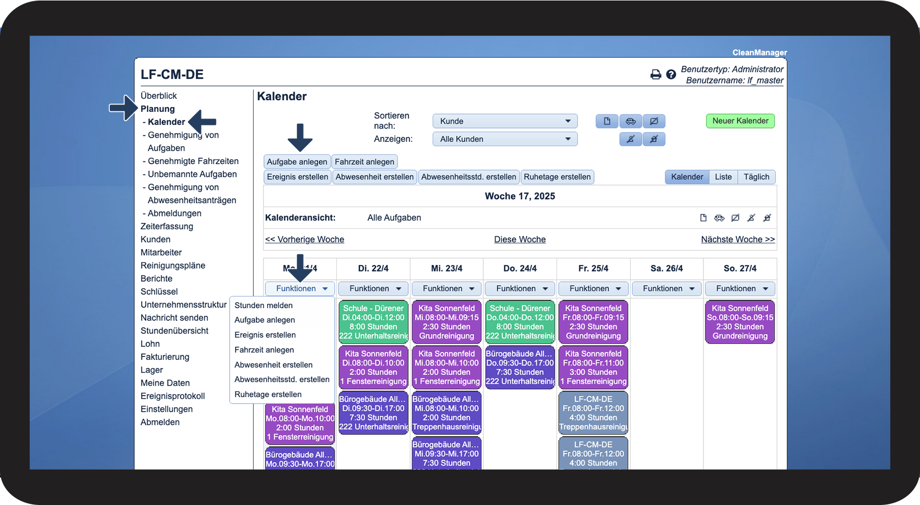Switch to the Liste view tab
The width and height of the screenshot is (920, 505).
point(723,177)
